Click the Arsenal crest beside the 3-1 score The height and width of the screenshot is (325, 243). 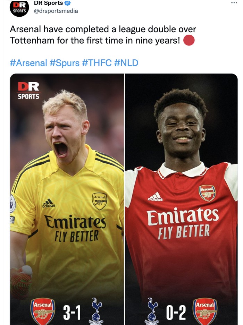coord(43,310)
